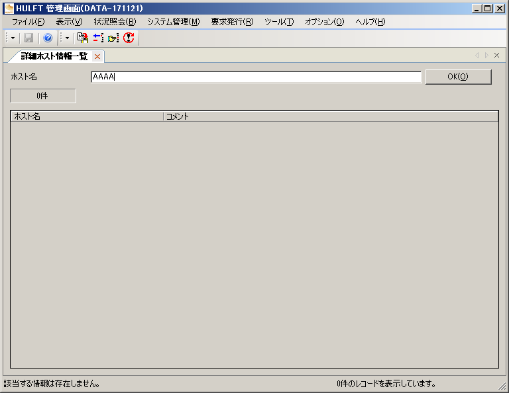
Task: Click the window resize grip corner
Action: tap(502, 386)
